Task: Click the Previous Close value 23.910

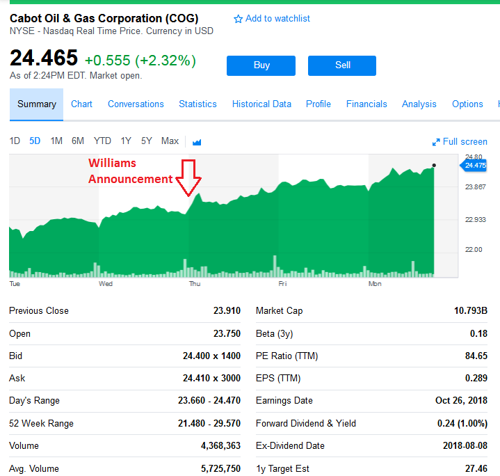Action: [x=227, y=310]
